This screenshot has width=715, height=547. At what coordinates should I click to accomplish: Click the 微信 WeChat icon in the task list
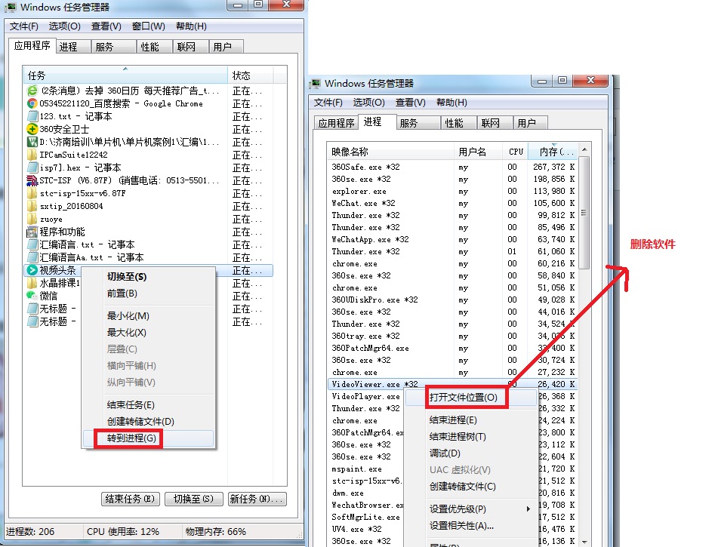point(32,296)
